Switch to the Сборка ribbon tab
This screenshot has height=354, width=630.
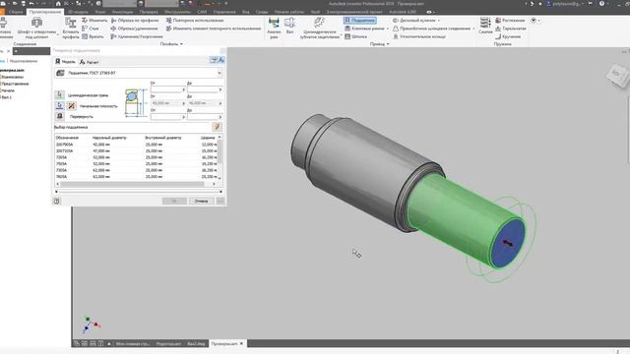(x=16, y=12)
